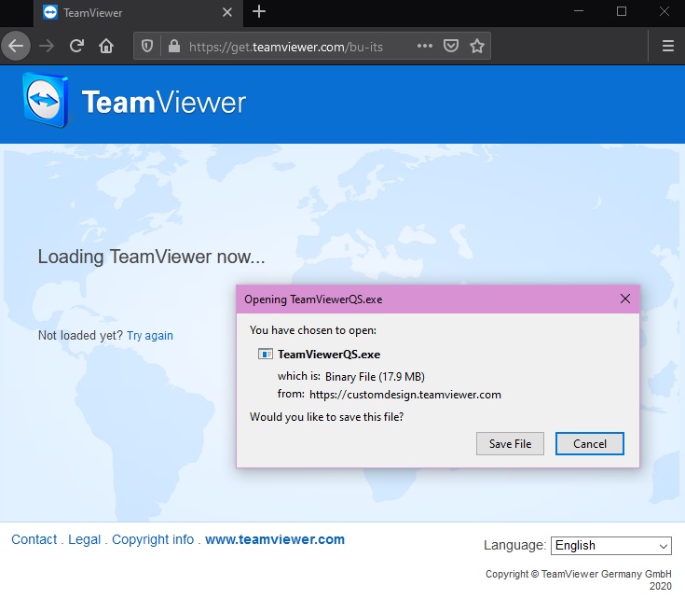Image resolution: width=685 pixels, height=599 pixels.
Task: Go back to the previous page
Action: coord(16,46)
